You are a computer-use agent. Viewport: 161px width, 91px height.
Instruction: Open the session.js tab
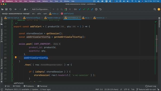tap(100, 18)
